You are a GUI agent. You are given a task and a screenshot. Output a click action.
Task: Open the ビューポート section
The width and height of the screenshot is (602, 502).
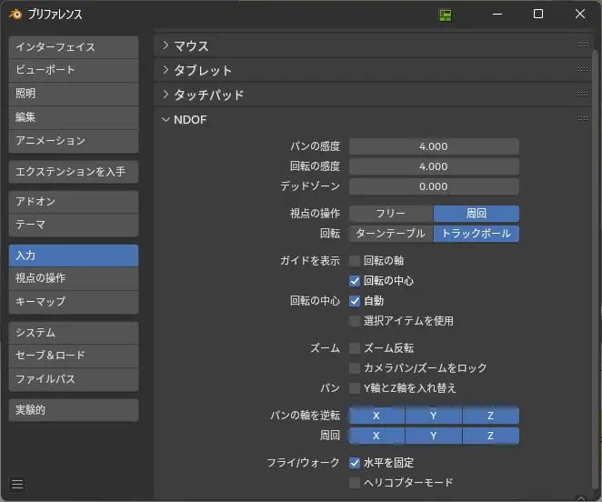click(x=74, y=70)
